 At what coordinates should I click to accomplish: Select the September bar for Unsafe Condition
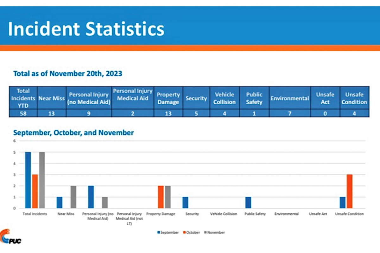pyautogui.click(x=343, y=203)
